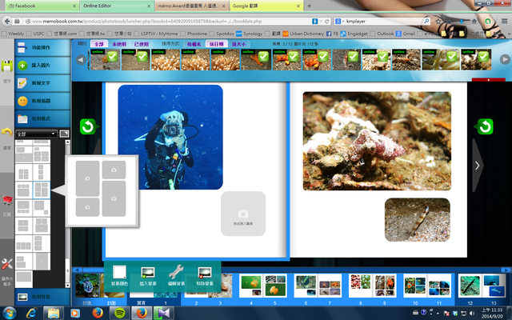
Task: Click the layout list scroll-down arrow
Action: point(67,286)
